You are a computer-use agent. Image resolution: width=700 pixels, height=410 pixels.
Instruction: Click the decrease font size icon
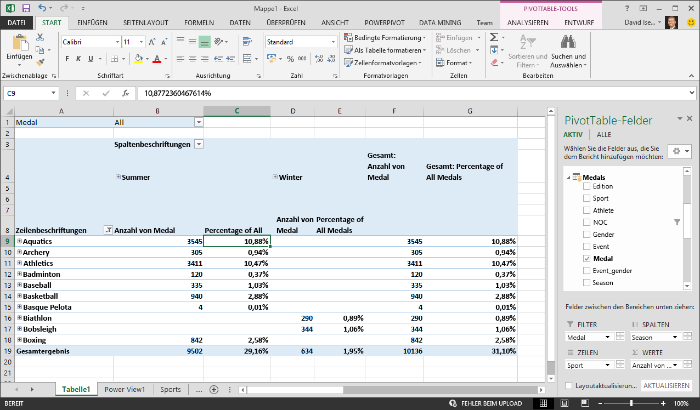(x=163, y=42)
